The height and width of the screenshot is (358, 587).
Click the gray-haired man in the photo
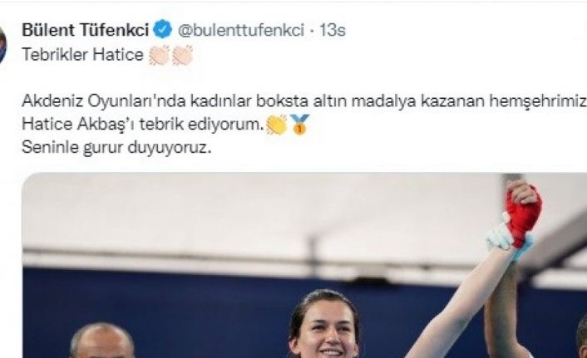(101, 341)
